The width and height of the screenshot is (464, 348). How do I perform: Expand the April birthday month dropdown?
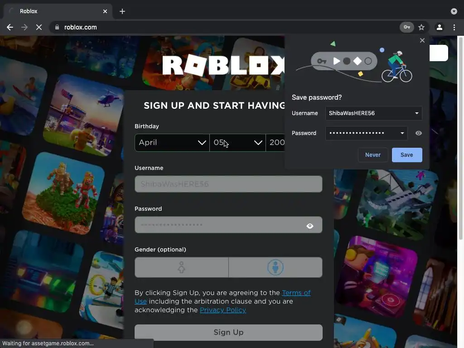172,143
